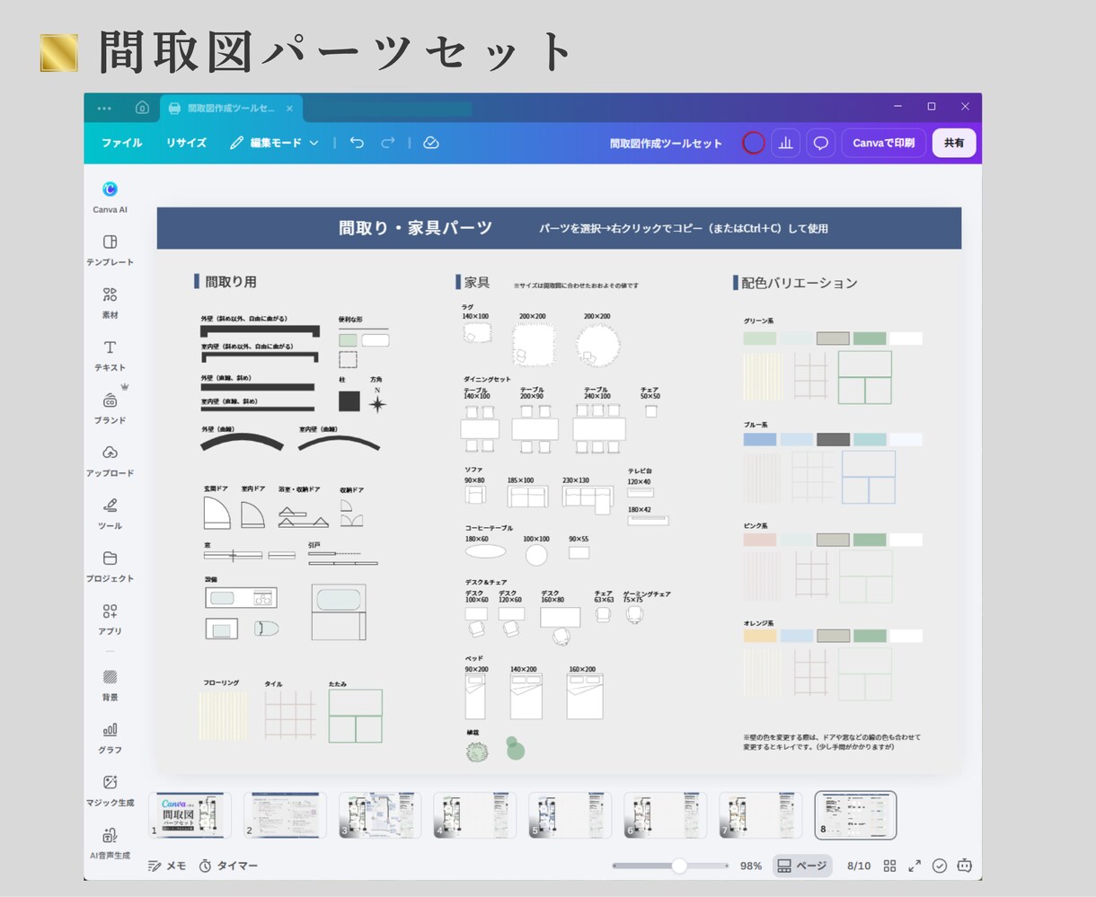This screenshot has width=1096, height=897.
Task: Open the comments speech bubble
Action: coord(821,143)
